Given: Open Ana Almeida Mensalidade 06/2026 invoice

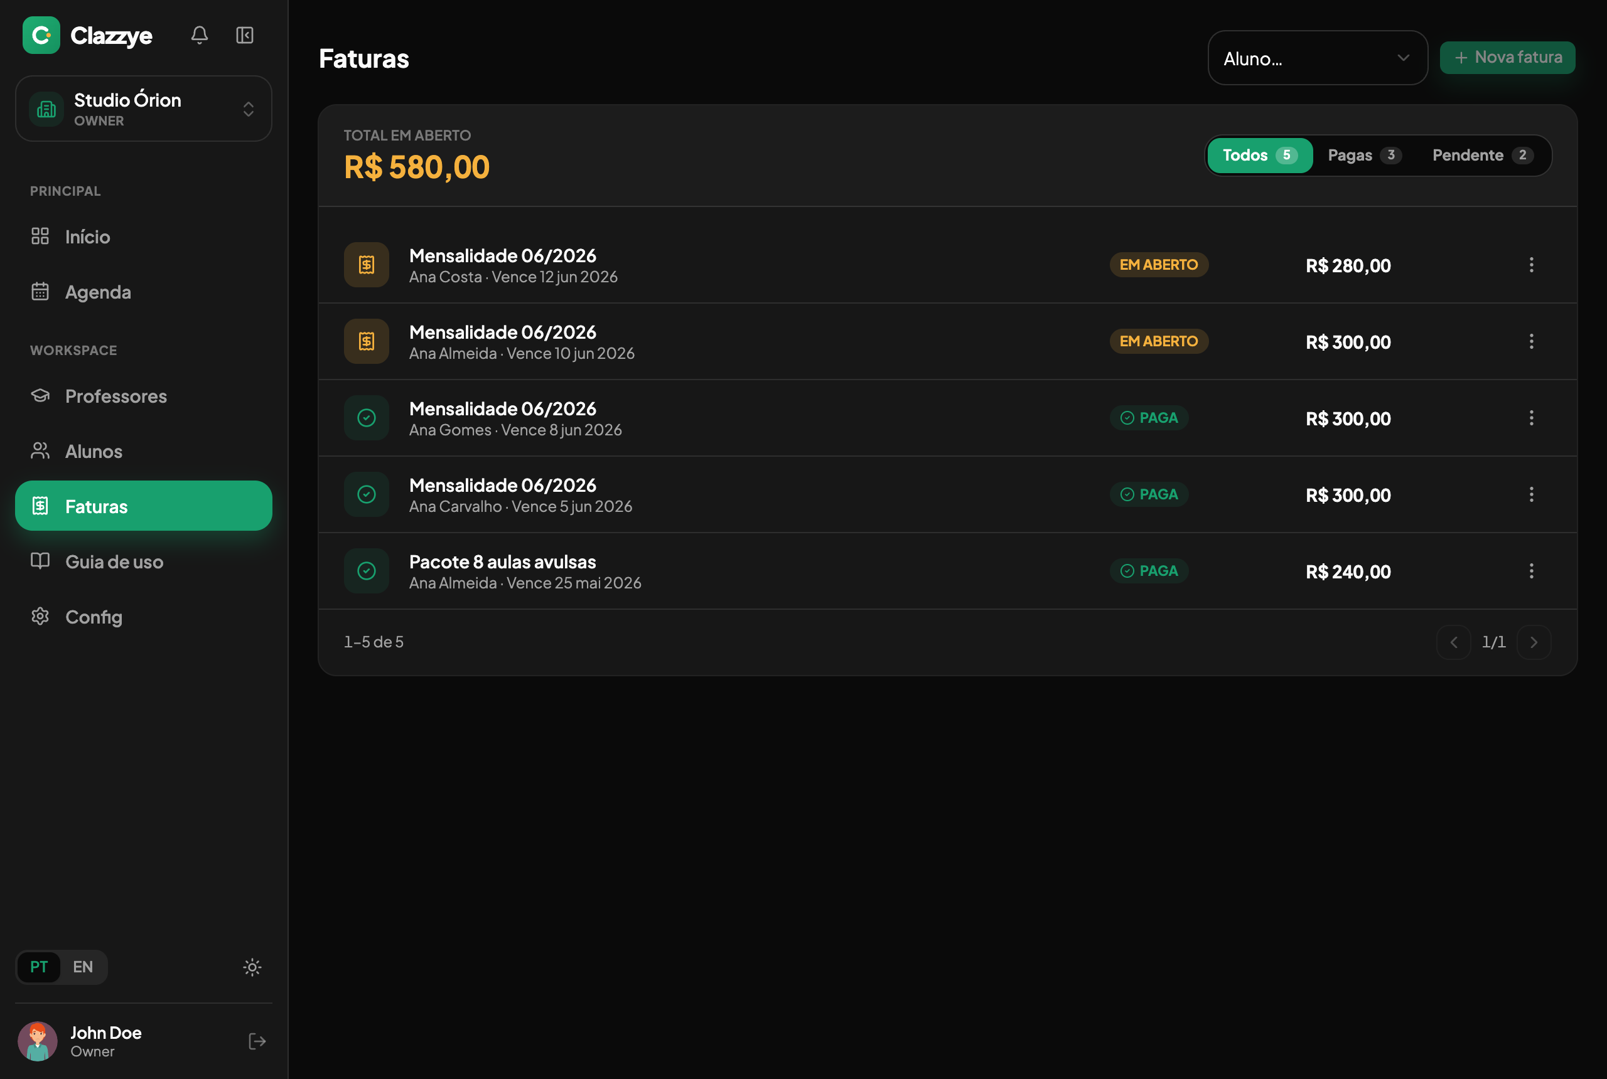Looking at the screenshot, I should tap(947, 341).
